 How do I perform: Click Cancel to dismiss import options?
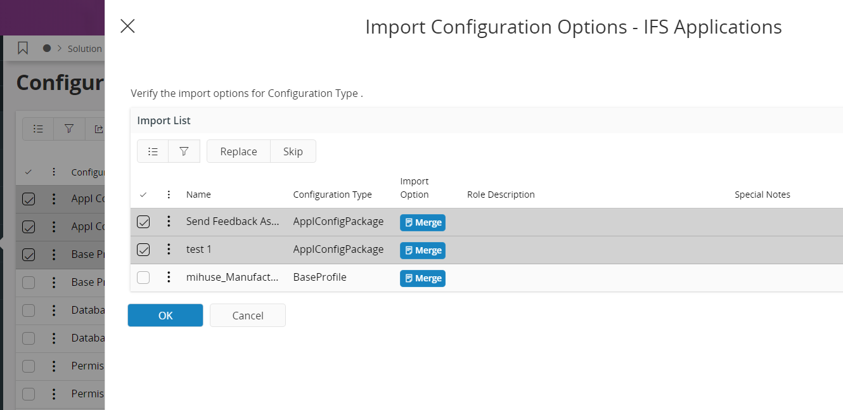247,316
